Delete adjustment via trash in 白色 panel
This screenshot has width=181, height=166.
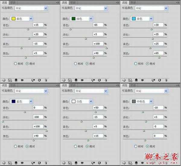coord(106,163)
